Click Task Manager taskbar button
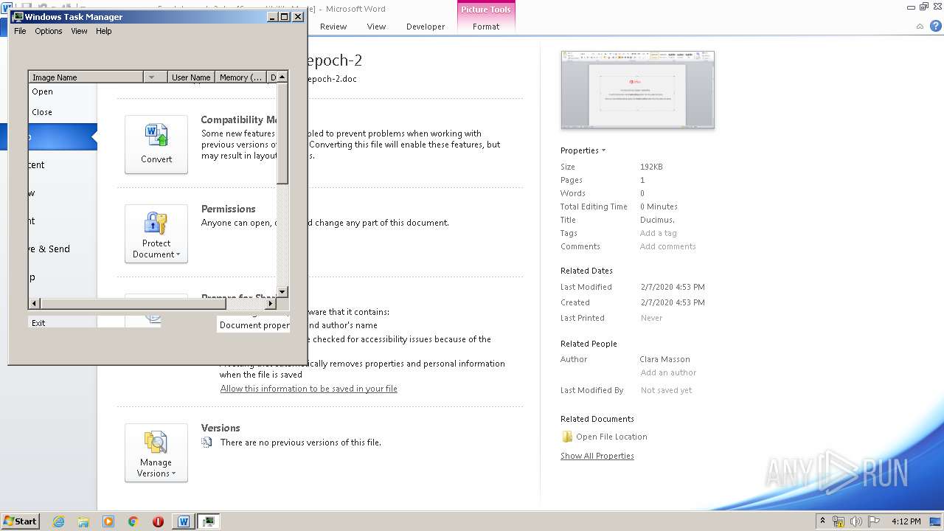Viewport: 944px width, 531px height. [209, 521]
